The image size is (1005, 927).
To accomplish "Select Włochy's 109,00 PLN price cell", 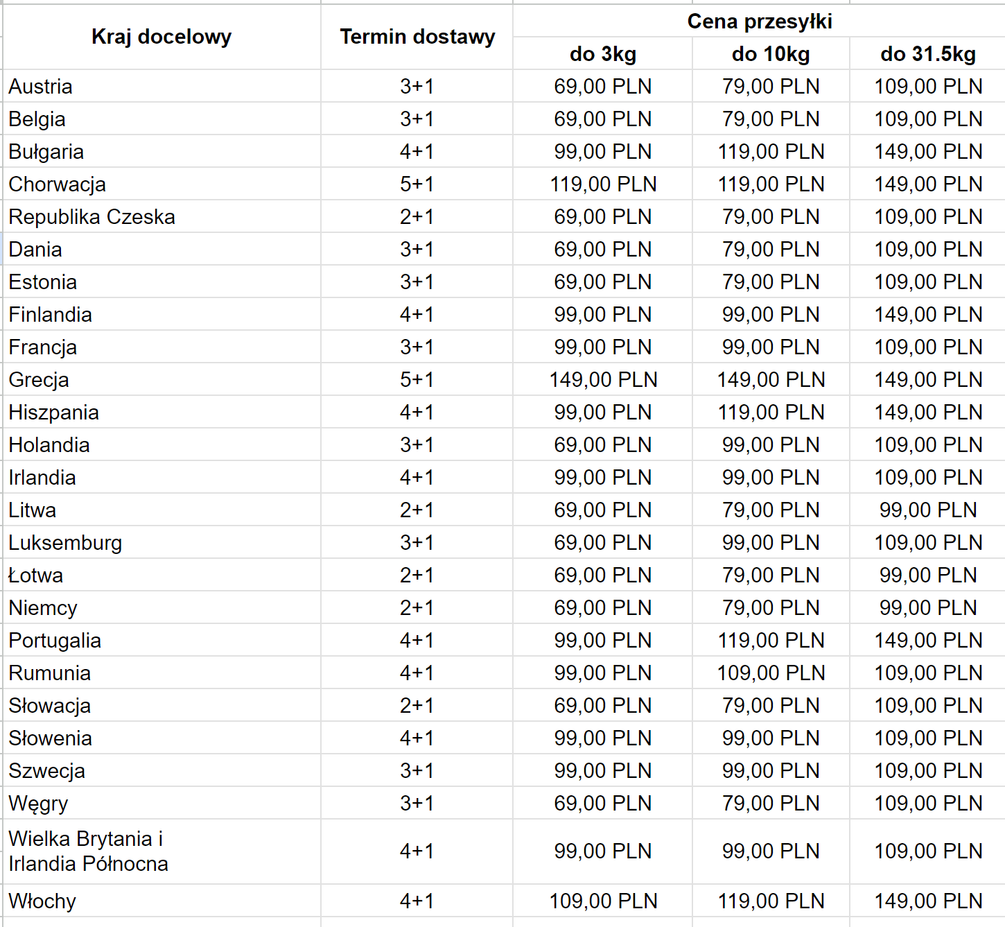I will tap(603, 901).
